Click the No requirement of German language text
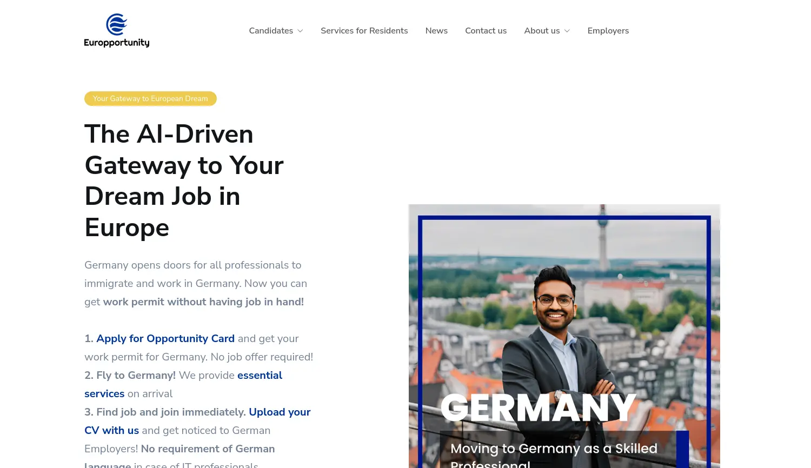The image size is (811, 468). click(207, 449)
